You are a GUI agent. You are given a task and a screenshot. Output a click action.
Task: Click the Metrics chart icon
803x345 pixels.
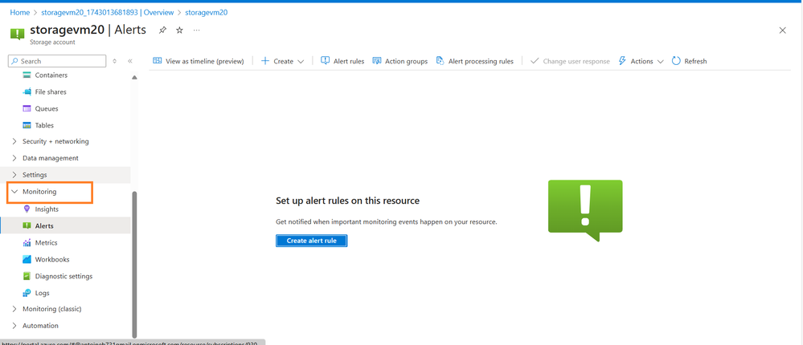pos(27,242)
